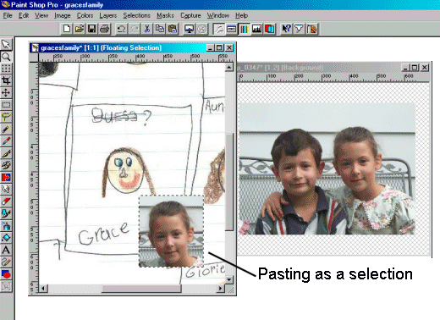Screen dimensions: 440x320
Task: Open the File menu
Action: tap(8, 15)
